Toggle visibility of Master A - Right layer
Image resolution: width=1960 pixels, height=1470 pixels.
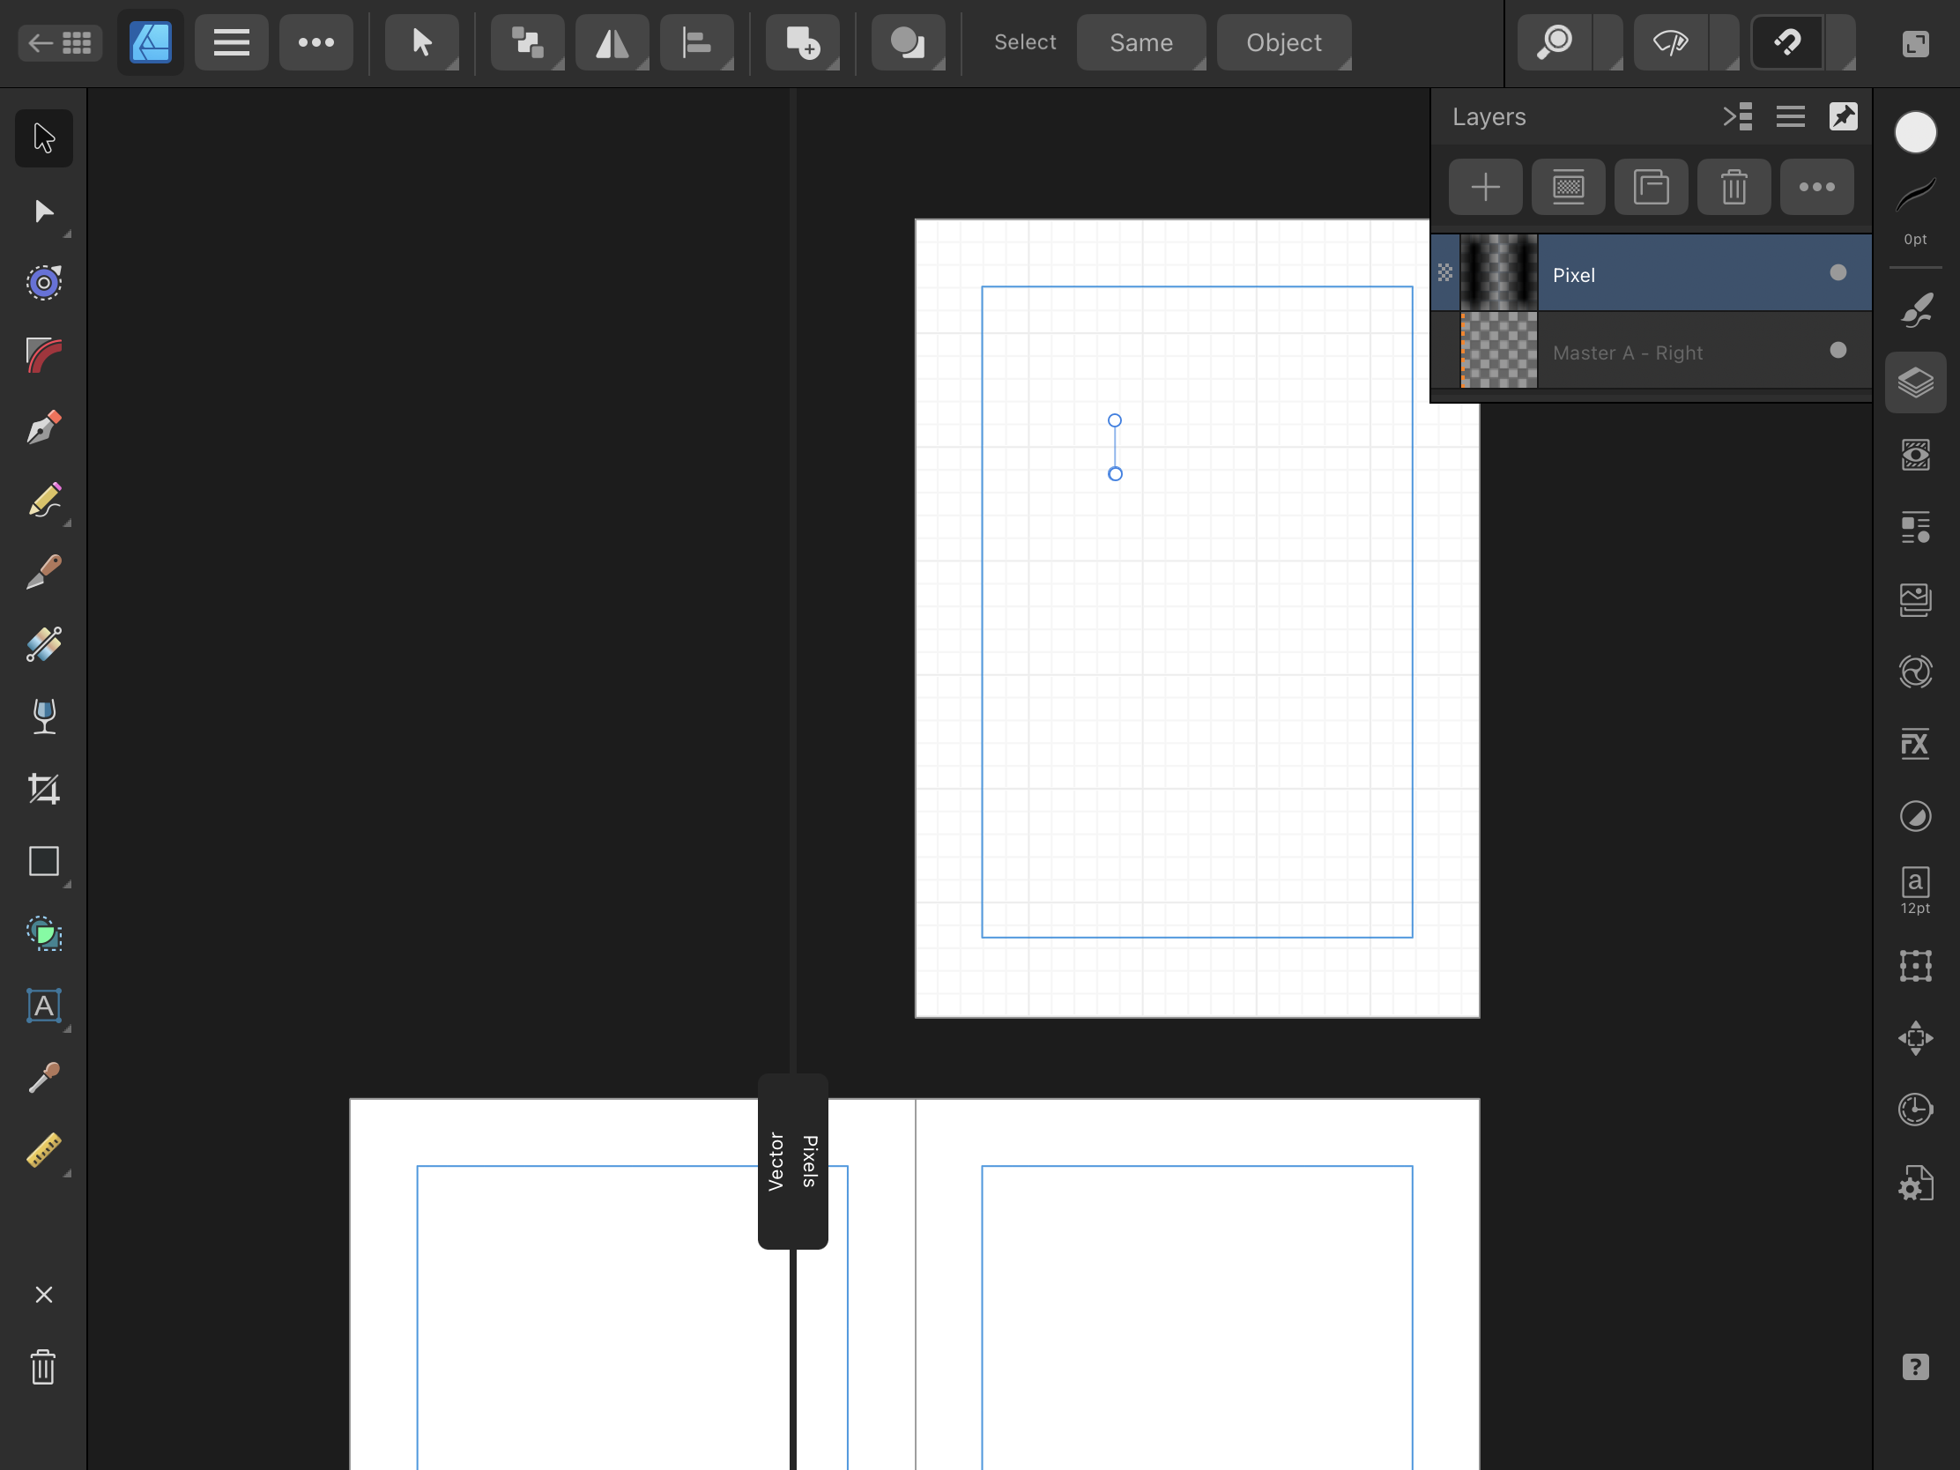tap(1838, 350)
